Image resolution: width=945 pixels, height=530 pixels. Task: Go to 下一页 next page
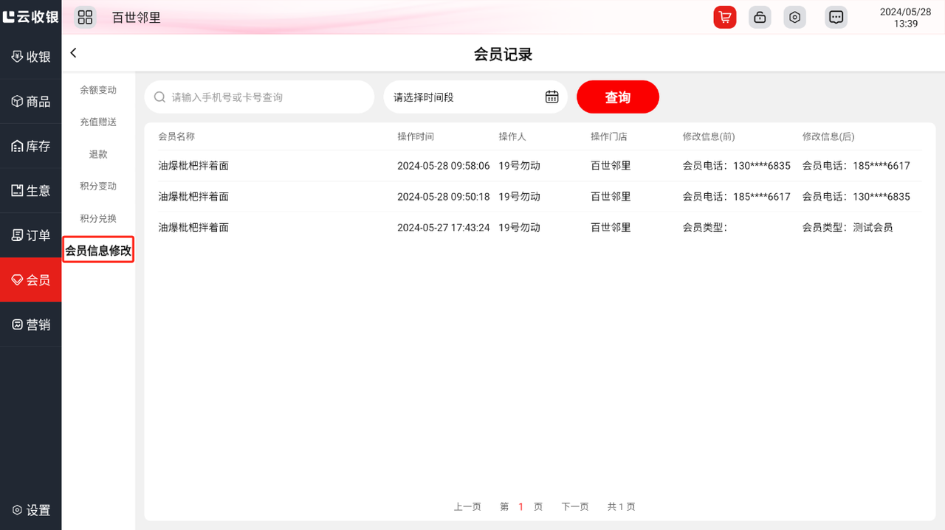click(x=575, y=506)
